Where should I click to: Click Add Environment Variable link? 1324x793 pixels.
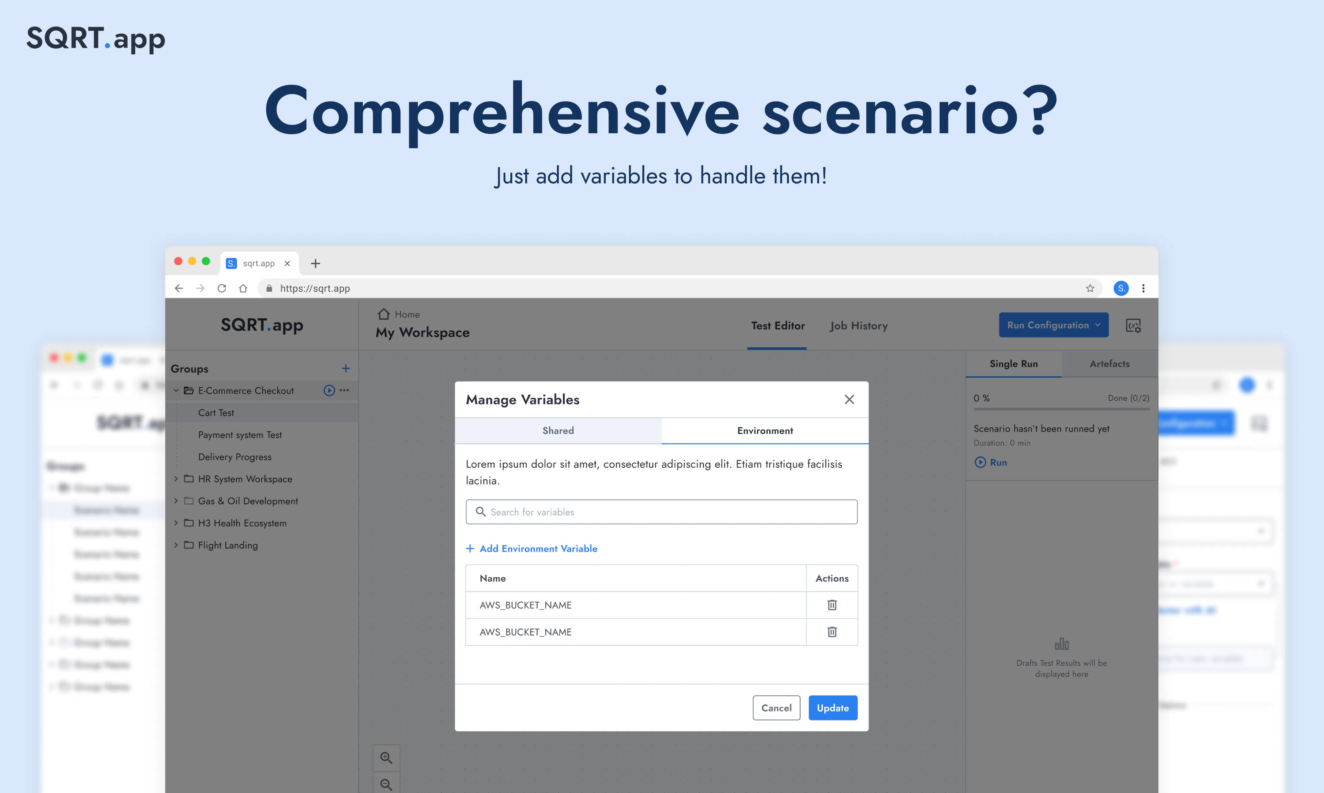(538, 549)
